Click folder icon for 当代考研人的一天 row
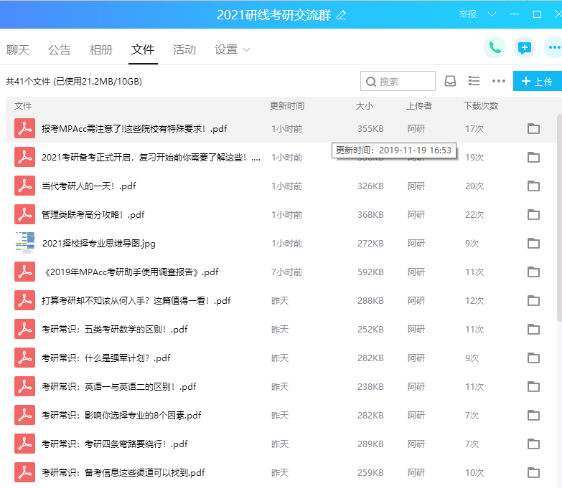 point(533,186)
